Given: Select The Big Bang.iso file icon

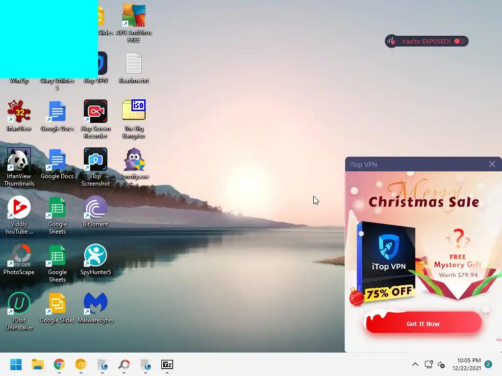Looking at the screenshot, I should click(x=134, y=110).
